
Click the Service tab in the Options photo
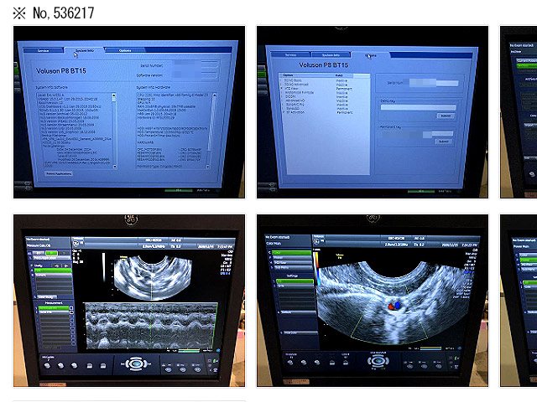290,54
